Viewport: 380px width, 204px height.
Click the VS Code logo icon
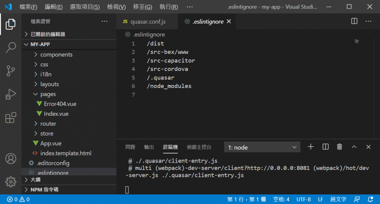[x=8, y=7]
